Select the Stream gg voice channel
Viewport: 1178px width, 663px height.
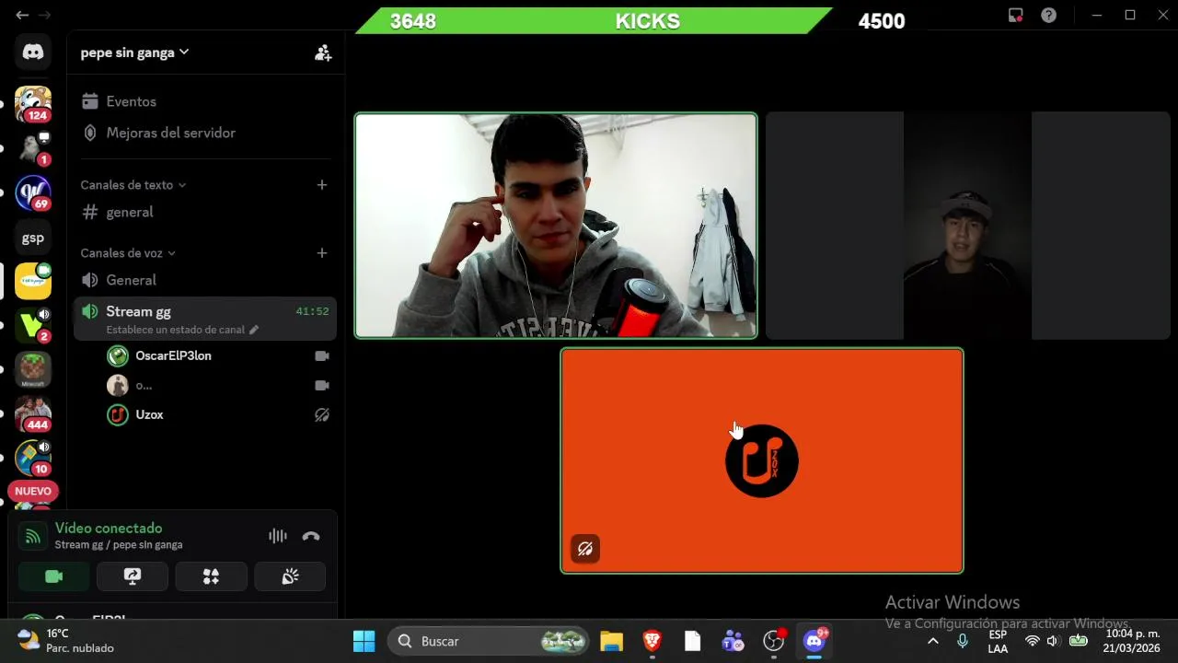(x=204, y=319)
